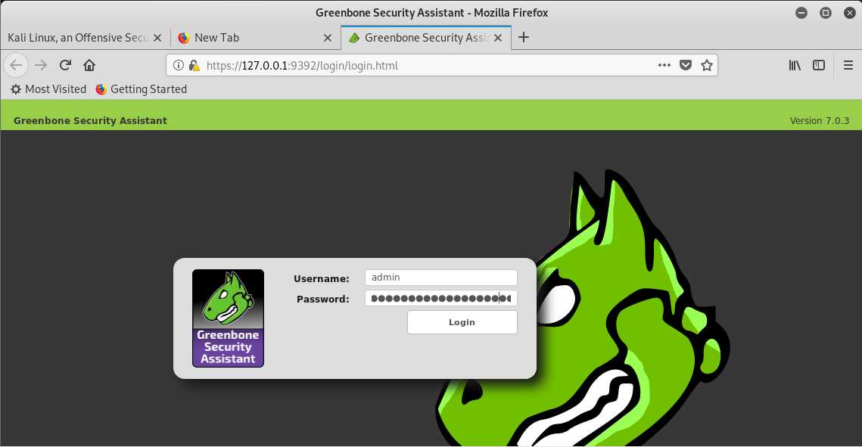Click the Greenbone Security Assistant header title
The image size is (862, 447).
tap(90, 121)
